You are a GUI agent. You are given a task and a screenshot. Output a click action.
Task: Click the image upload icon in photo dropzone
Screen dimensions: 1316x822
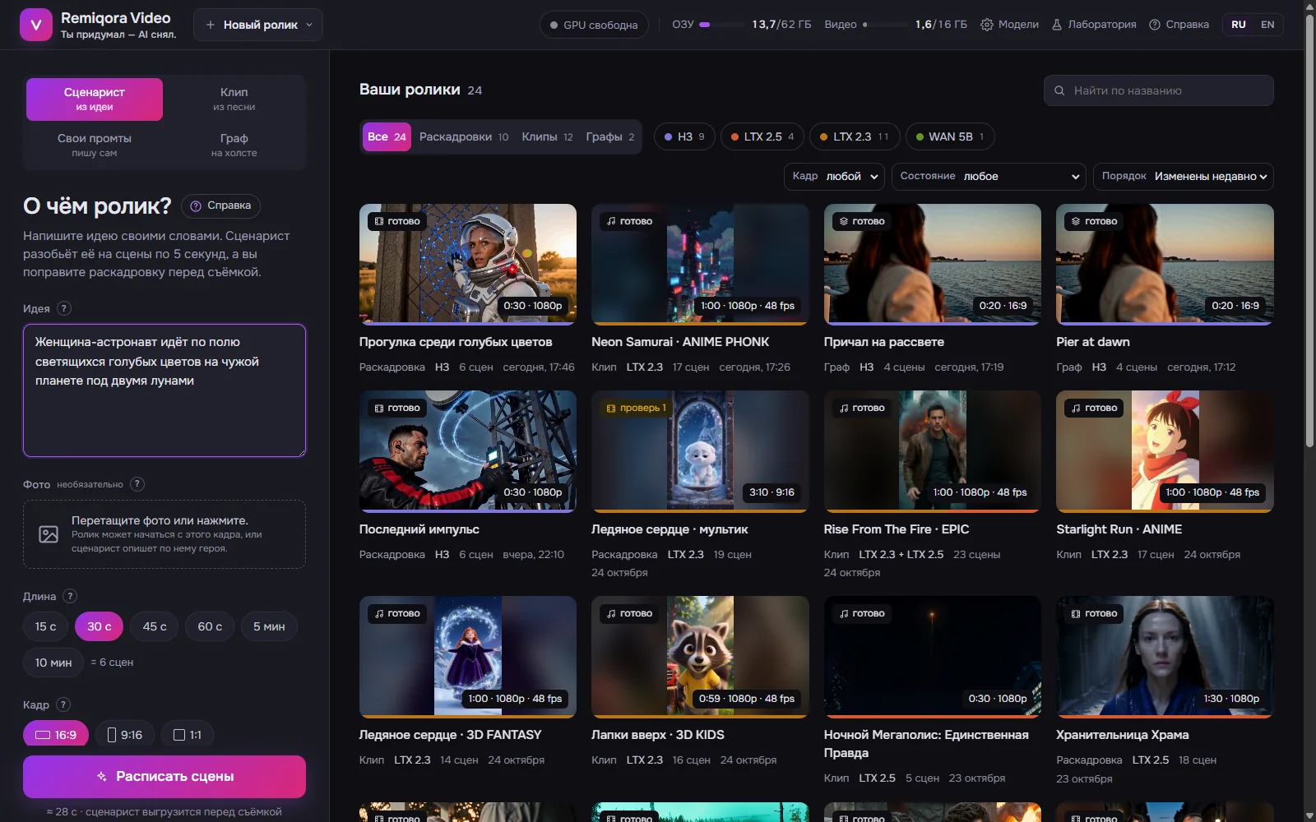pos(49,534)
